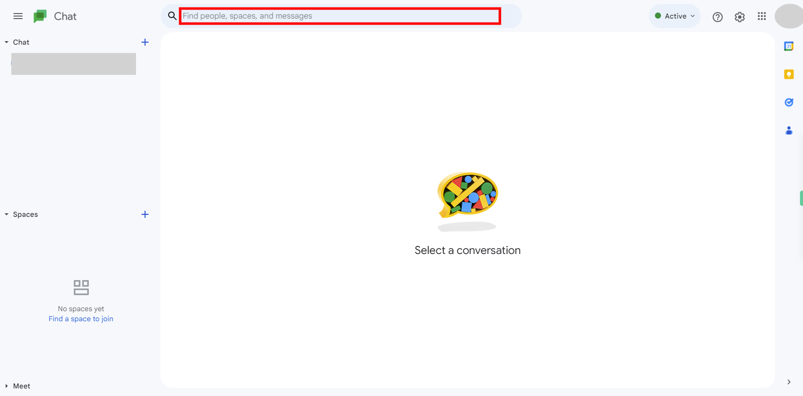
Task: Click the search magnifier icon
Action: click(172, 16)
